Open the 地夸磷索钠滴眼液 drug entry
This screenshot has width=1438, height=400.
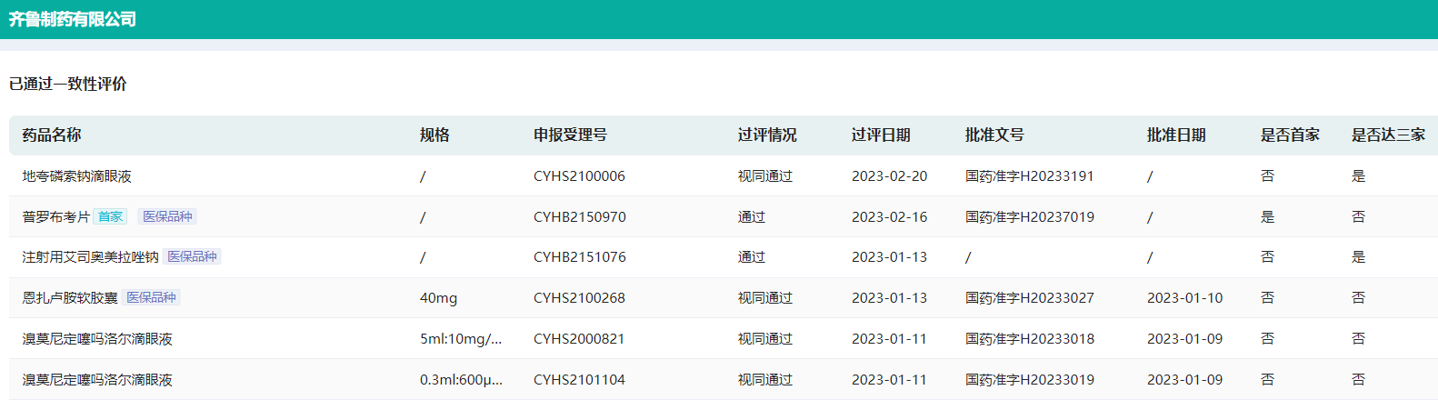coord(77,176)
